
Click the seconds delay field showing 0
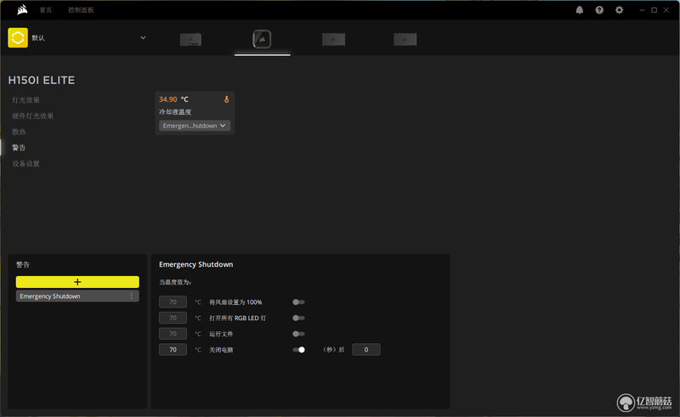tap(366, 349)
